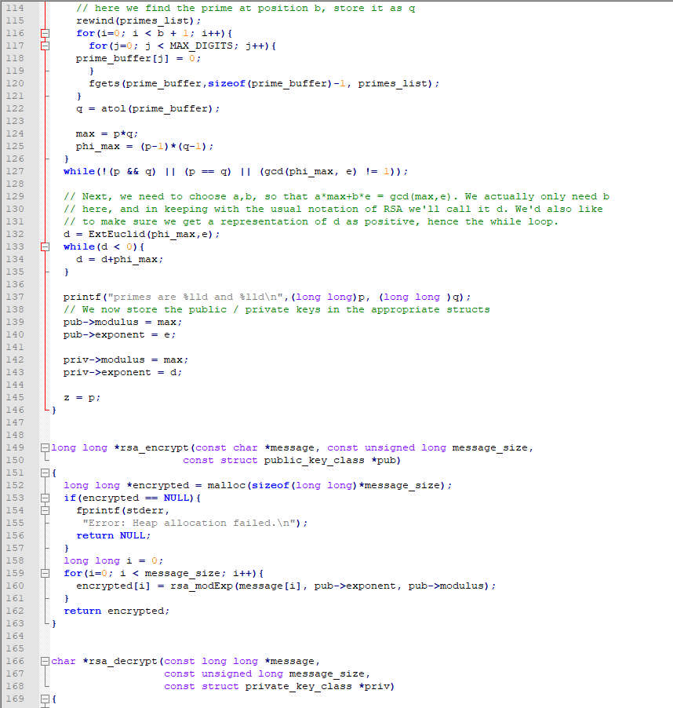Place cursor on ExtEuclid function call
673x708 pixels.
pos(116,235)
